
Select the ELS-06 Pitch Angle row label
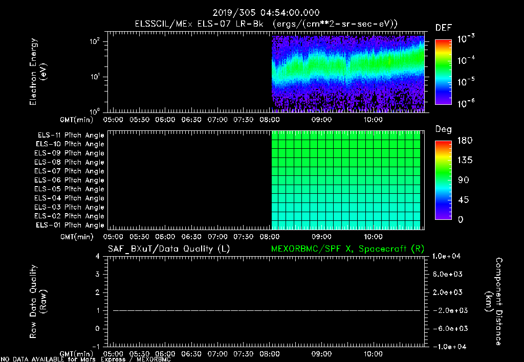pyautogui.click(x=69, y=180)
